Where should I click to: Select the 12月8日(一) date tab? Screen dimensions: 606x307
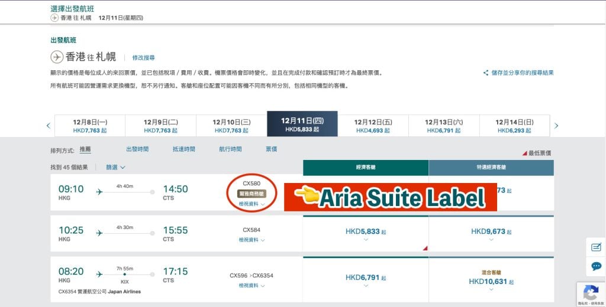click(90, 125)
